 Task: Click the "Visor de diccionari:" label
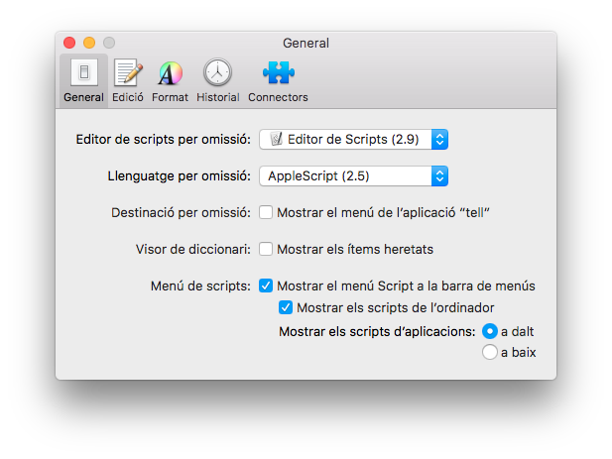point(193,249)
